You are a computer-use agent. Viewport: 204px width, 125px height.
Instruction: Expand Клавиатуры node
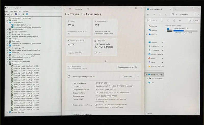click(7, 41)
